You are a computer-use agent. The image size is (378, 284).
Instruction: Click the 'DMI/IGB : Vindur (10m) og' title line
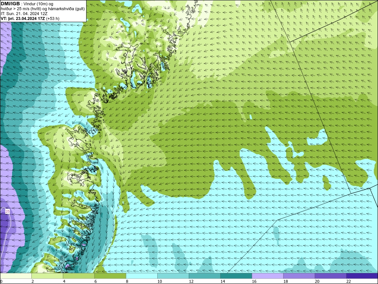(x=27, y=4)
